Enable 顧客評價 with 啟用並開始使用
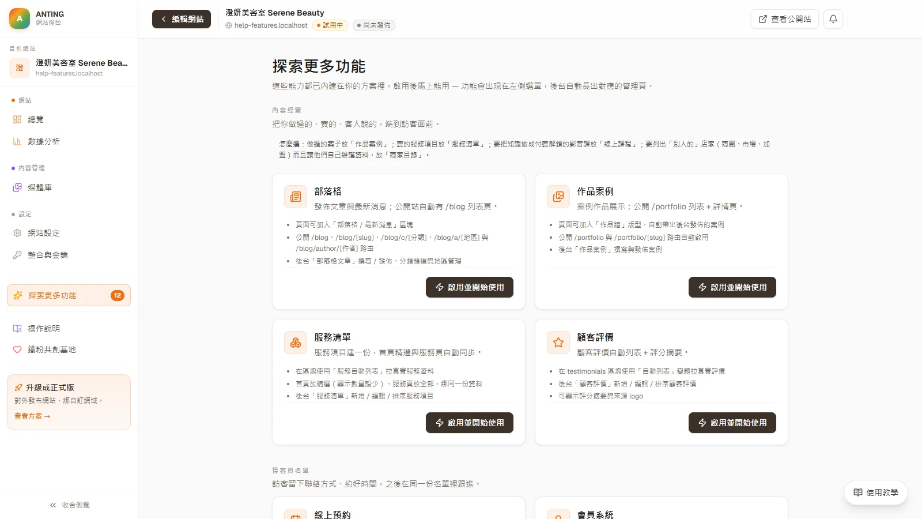 732,423
